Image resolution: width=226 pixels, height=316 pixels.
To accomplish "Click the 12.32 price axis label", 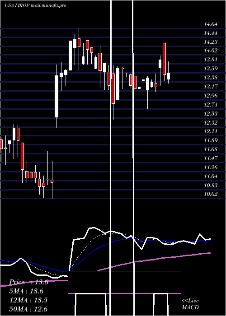I will [211, 122].
